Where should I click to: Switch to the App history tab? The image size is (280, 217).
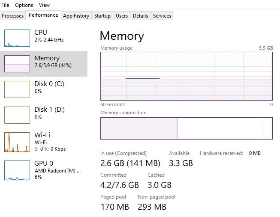(x=76, y=16)
